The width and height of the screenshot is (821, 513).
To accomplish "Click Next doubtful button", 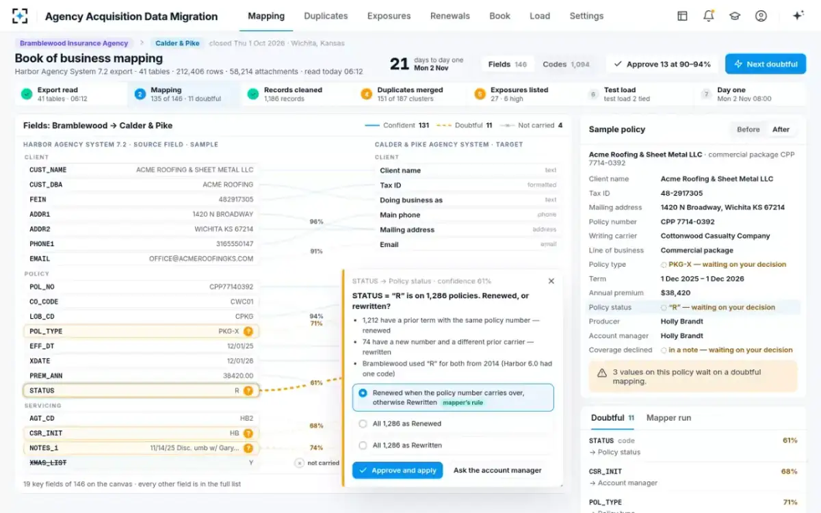I will [x=766, y=64].
